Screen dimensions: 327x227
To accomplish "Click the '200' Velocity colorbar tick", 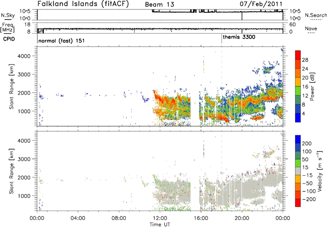I will pos(307,143).
